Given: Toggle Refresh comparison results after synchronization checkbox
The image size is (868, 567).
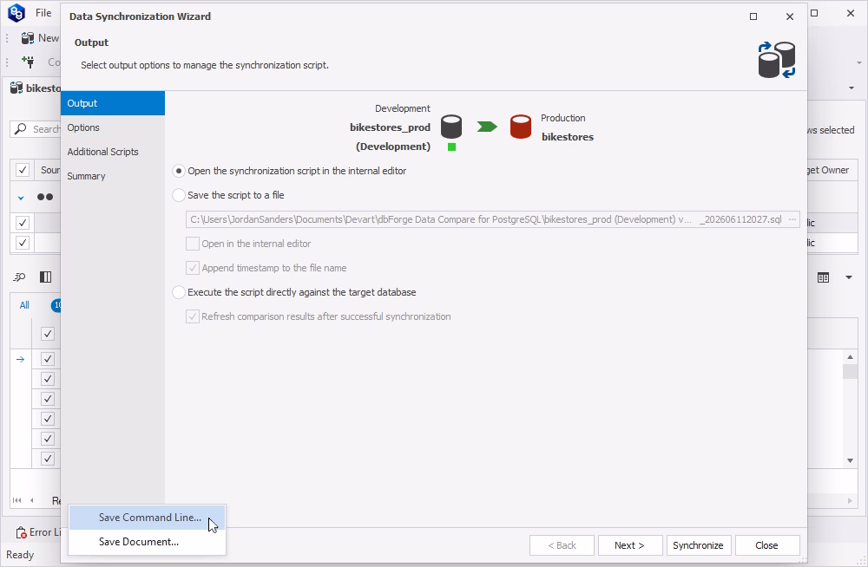Looking at the screenshot, I should click(193, 316).
